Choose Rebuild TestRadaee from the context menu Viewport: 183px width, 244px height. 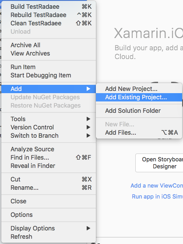[x=49, y=15]
